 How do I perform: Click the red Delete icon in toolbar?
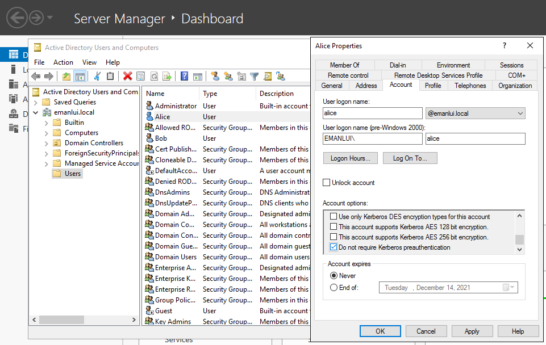tap(127, 76)
